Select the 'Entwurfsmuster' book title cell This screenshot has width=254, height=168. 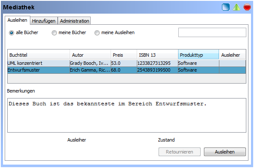(x=38, y=70)
